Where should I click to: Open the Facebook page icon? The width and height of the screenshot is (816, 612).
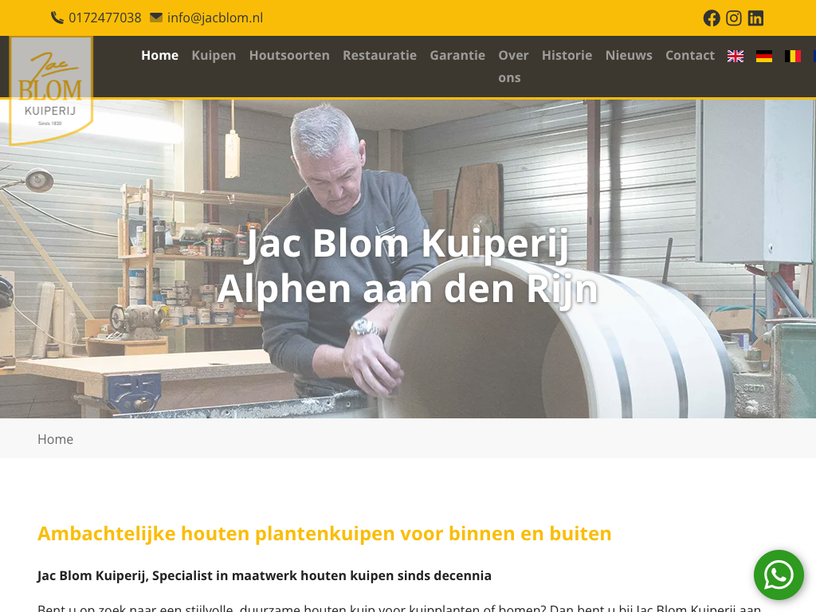pyautogui.click(x=712, y=18)
